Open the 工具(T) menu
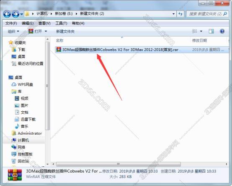232x186 pixels. pyautogui.click(x=61, y=23)
